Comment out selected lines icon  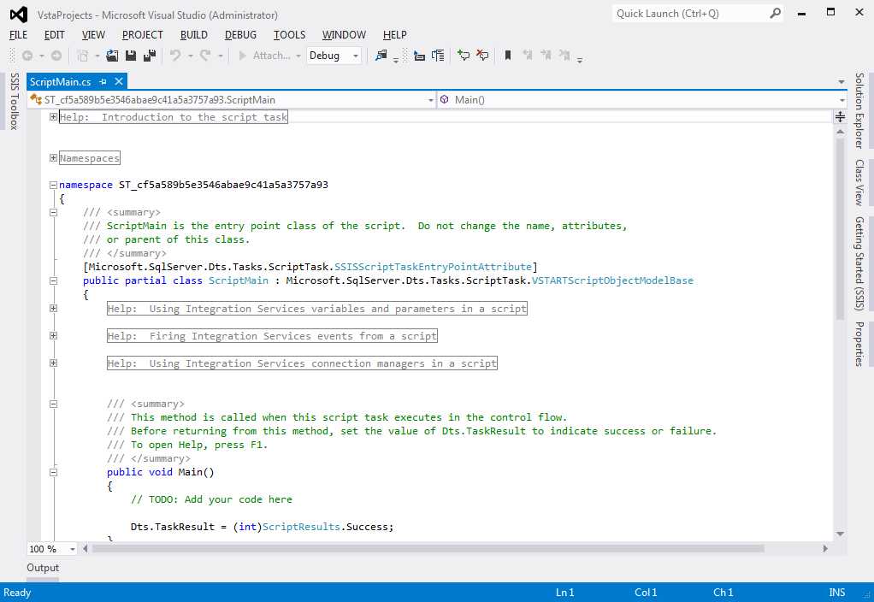pyautogui.click(x=464, y=56)
